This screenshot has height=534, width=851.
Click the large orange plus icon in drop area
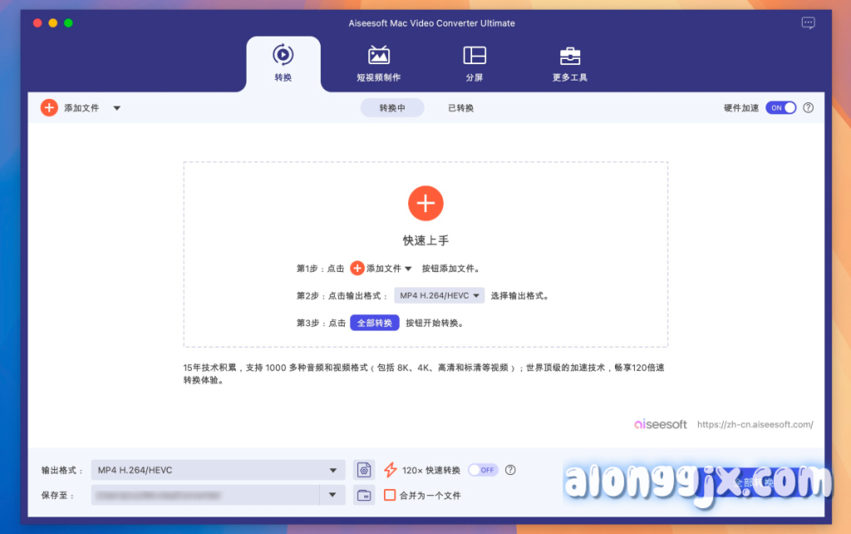click(x=425, y=203)
